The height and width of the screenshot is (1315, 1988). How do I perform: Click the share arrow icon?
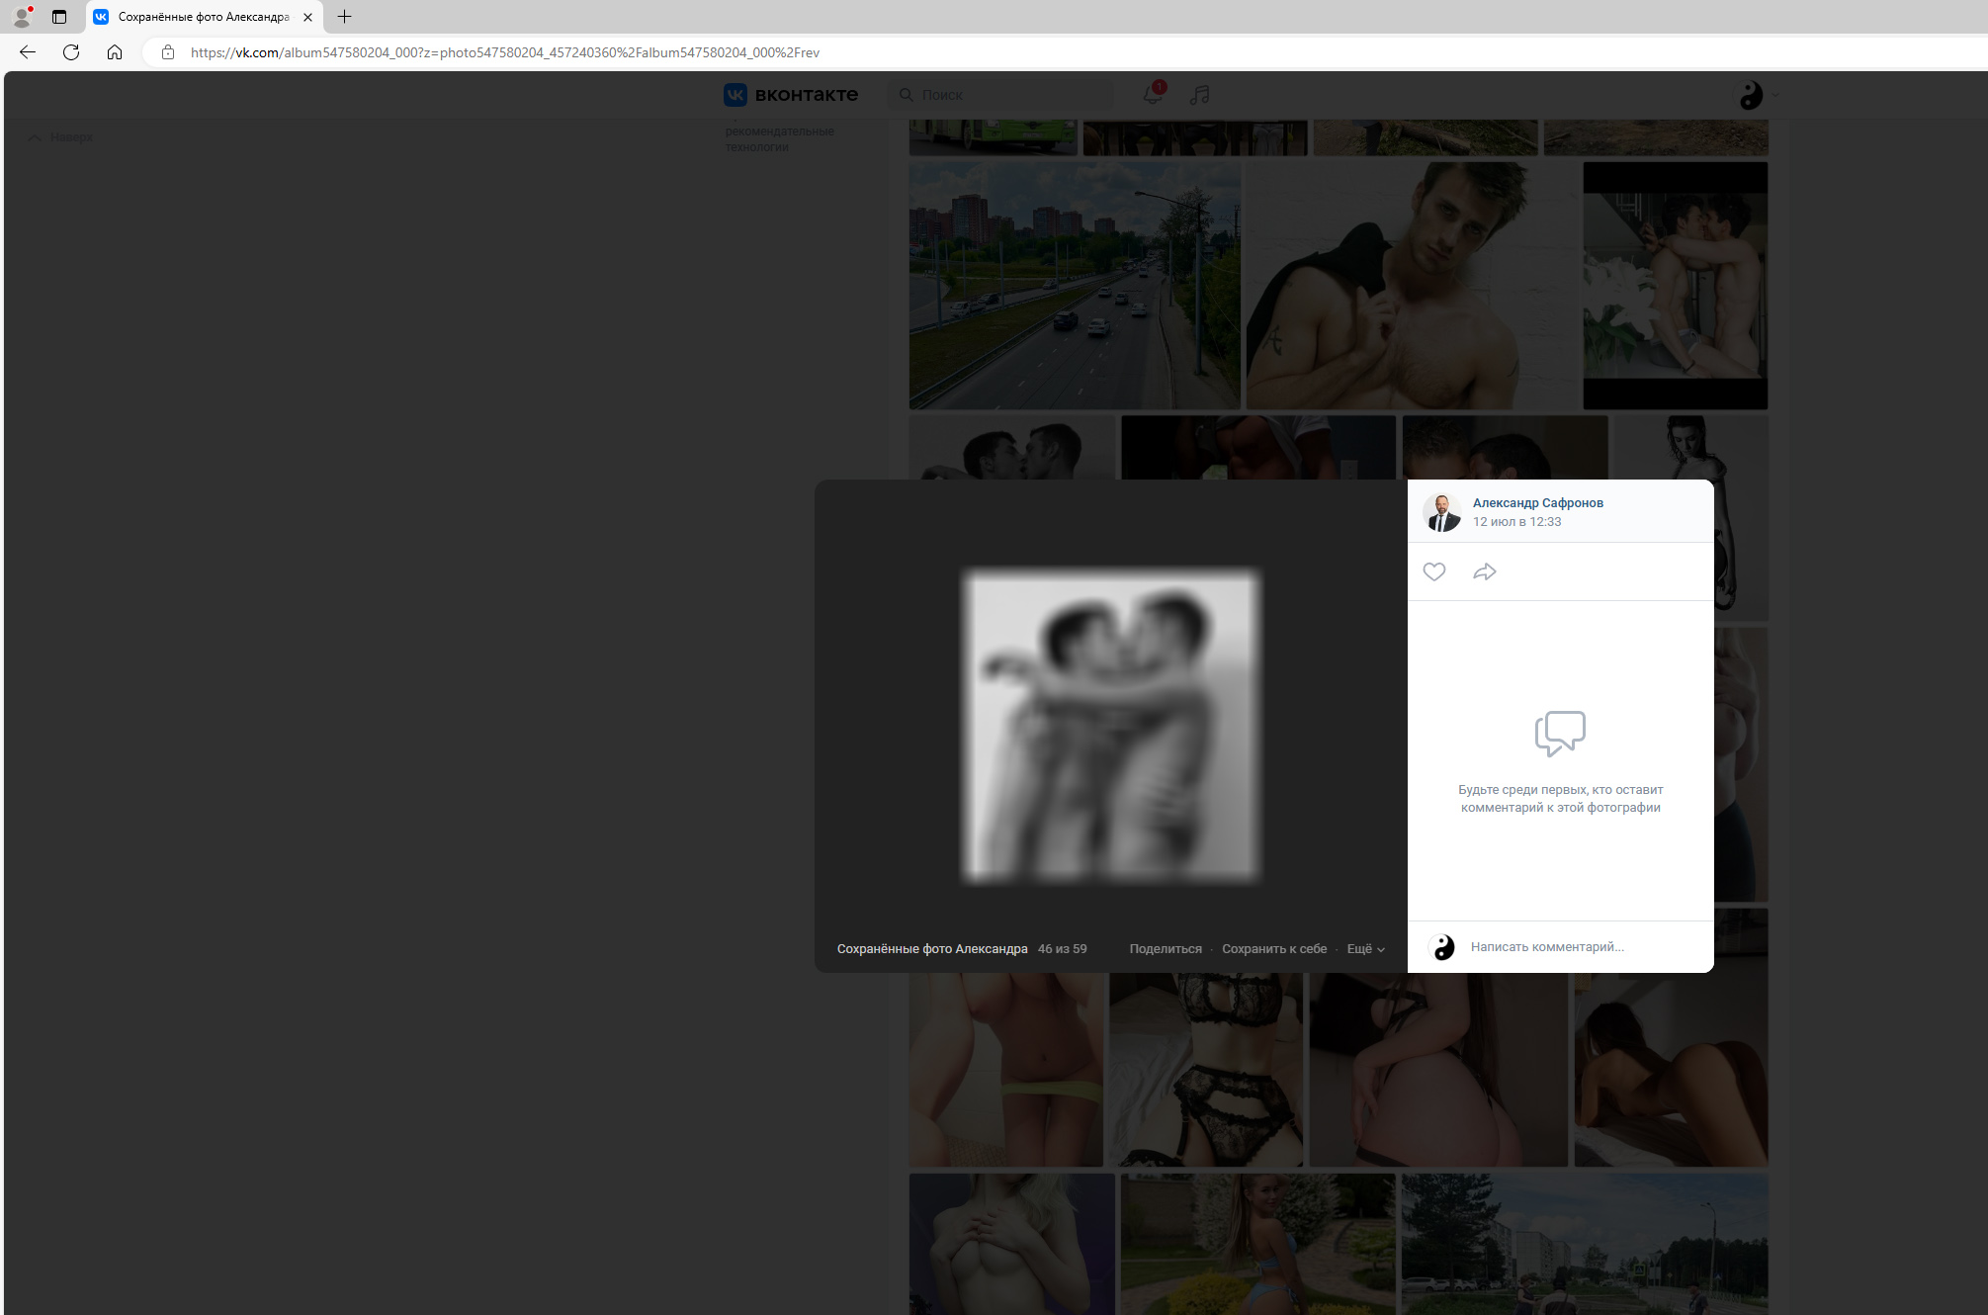tap(1484, 571)
